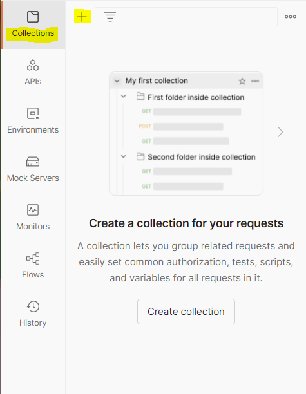
Task: Open the Flows sidebar tab
Action: click(x=33, y=266)
